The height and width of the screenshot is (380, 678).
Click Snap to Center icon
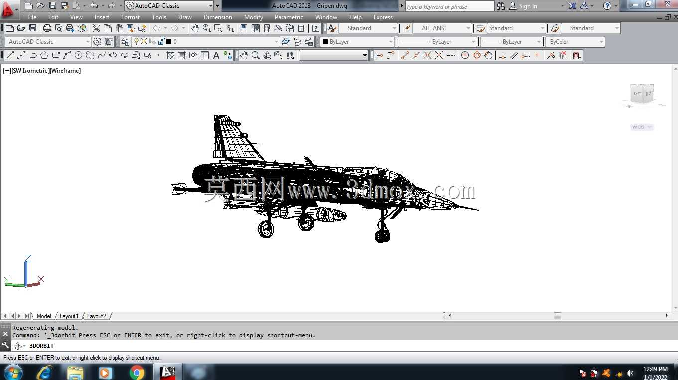tap(465, 55)
